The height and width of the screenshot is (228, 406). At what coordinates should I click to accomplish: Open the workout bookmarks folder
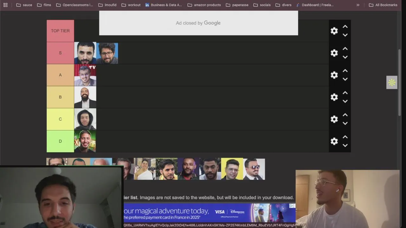[x=131, y=5]
